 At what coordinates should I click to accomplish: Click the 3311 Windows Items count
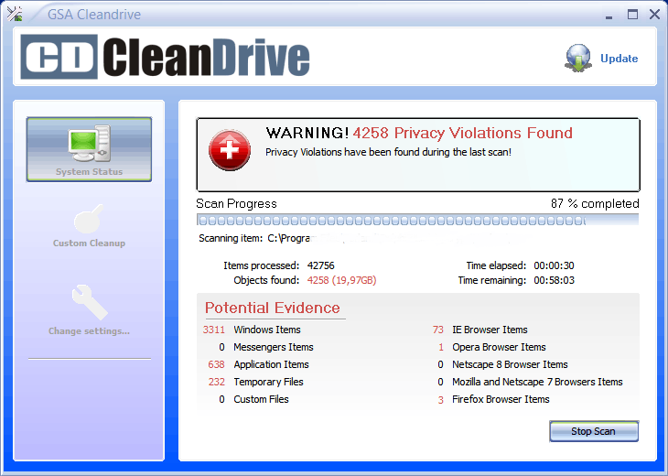(214, 330)
